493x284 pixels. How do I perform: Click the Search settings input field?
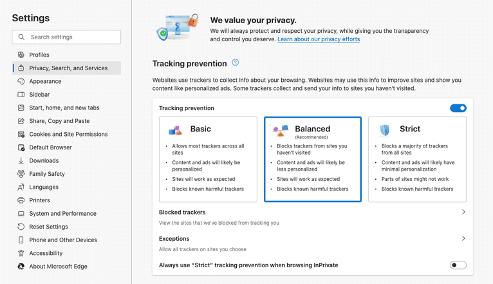[73, 37]
